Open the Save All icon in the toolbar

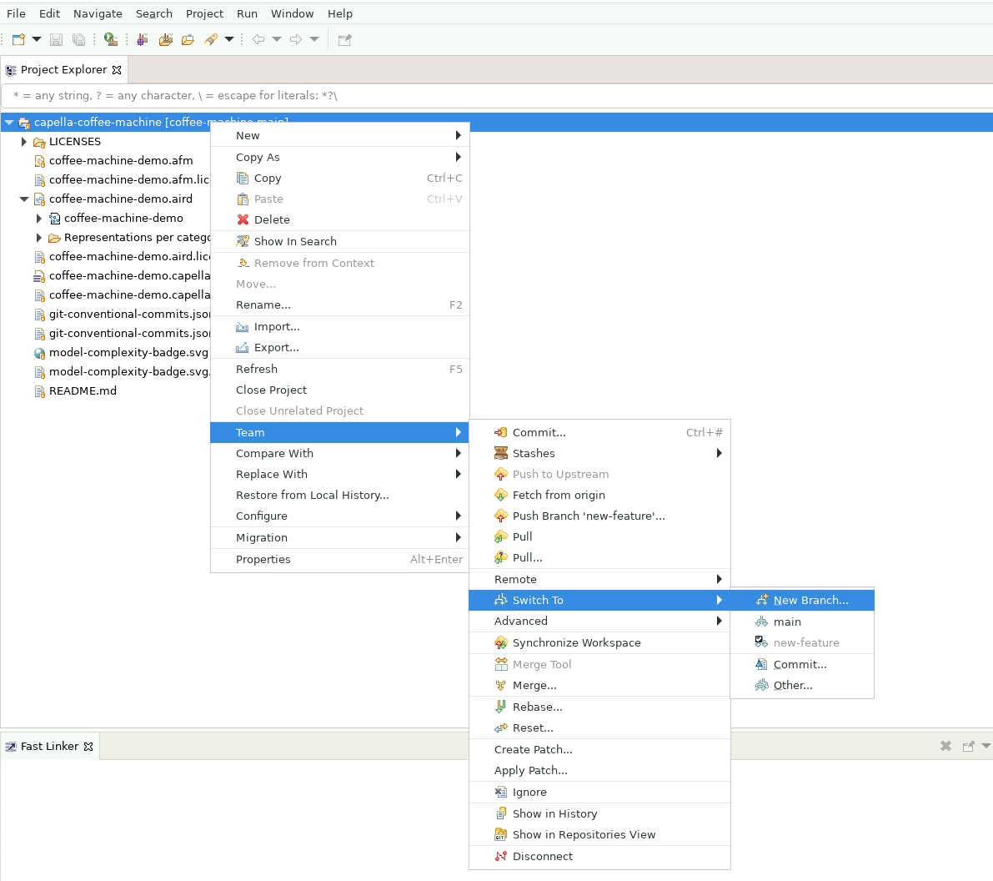pos(77,39)
